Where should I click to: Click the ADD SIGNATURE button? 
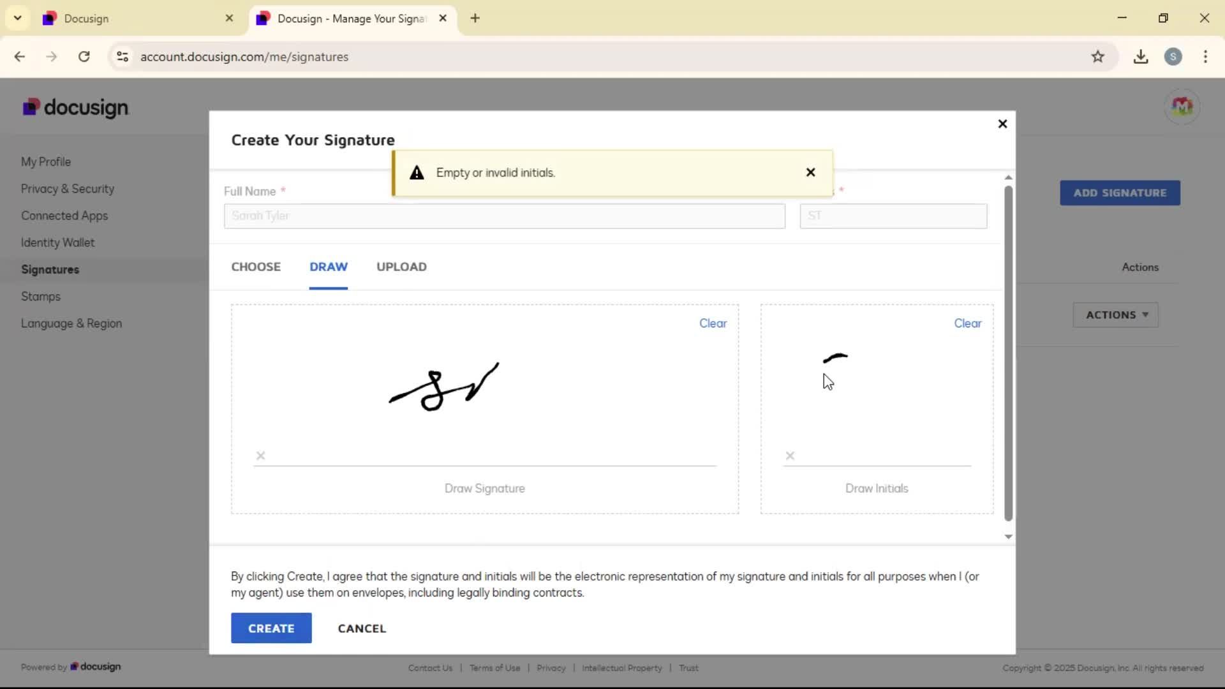pos(1120,193)
